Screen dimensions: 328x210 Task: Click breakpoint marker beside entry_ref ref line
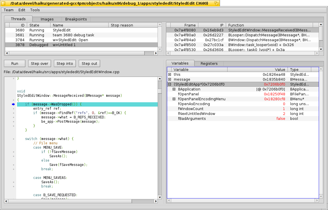[x=14, y=109]
